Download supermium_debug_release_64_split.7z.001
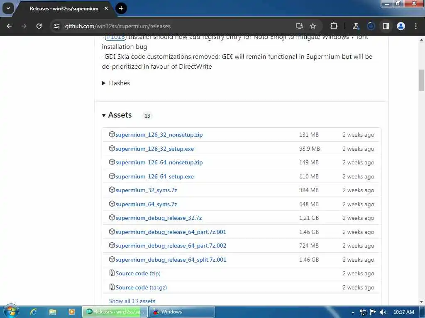 [171, 260]
